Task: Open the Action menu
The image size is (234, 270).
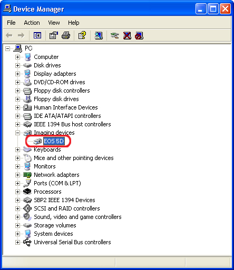Action: click(32, 23)
